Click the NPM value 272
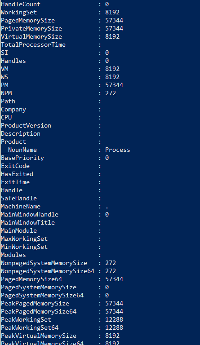 pos(111,93)
